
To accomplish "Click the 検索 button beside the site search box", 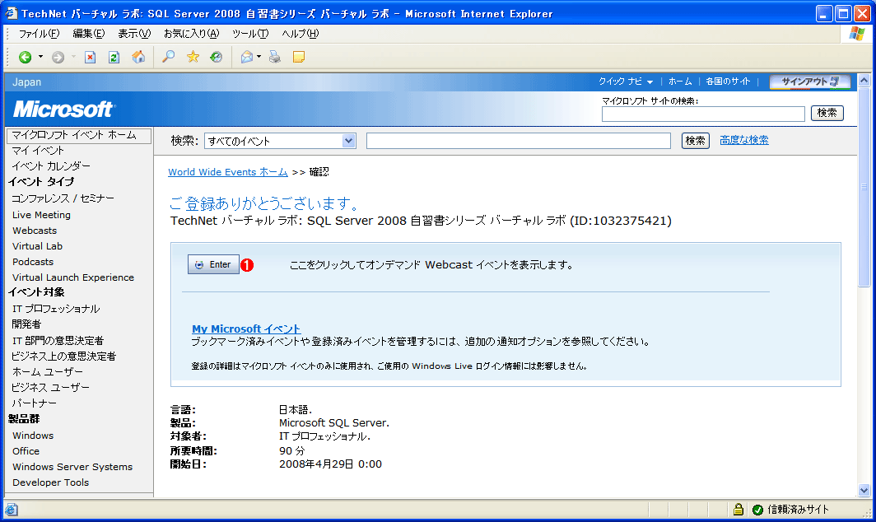I will (827, 114).
